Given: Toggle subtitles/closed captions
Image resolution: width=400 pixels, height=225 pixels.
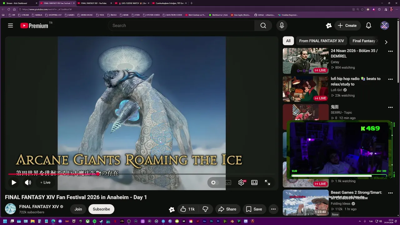Looking at the screenshot, I should 228,182.
